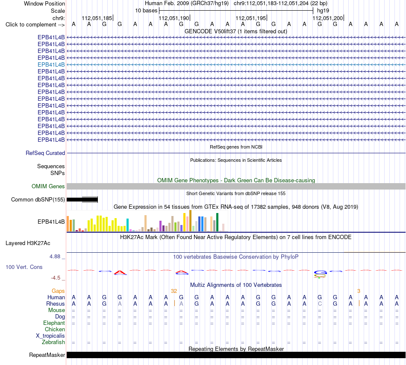Screen dimensions: 406x365
Task: Click the '112,051,200' position label
Action: point(327,18)
